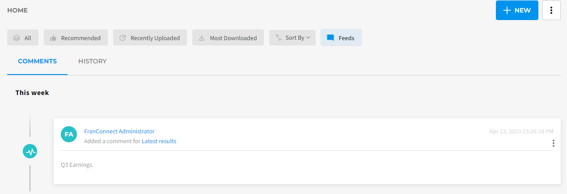Toggle the Feeds chat panel
The image size is (567, 194).
(341, 38)
